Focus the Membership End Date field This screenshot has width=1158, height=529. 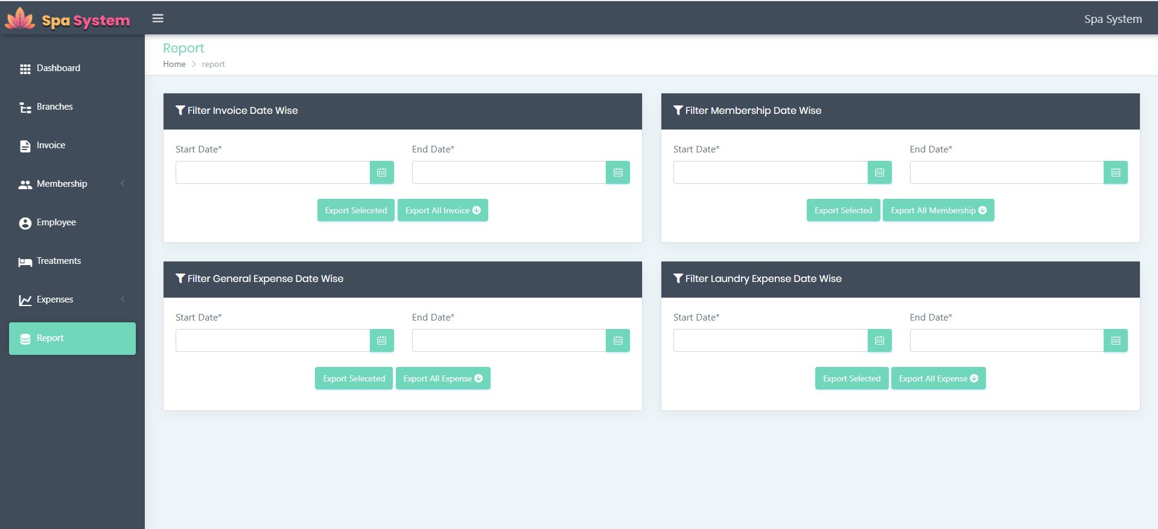pos(1007,172)
